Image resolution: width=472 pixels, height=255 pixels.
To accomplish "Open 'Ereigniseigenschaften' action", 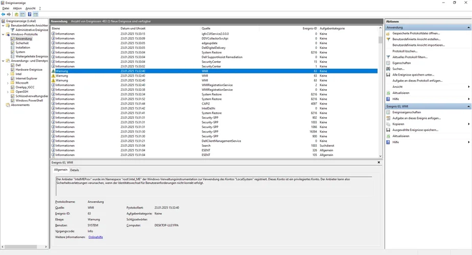I will [x=407, y=112].
